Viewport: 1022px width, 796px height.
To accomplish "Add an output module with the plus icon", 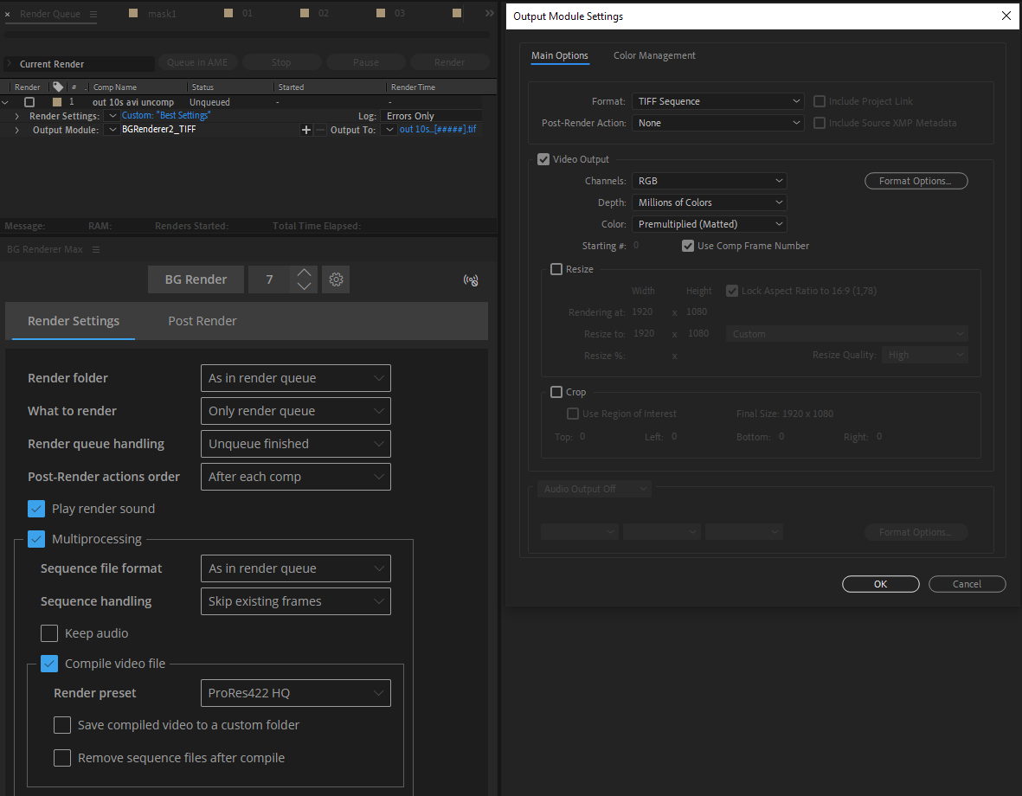I will (x=305, y=130).
